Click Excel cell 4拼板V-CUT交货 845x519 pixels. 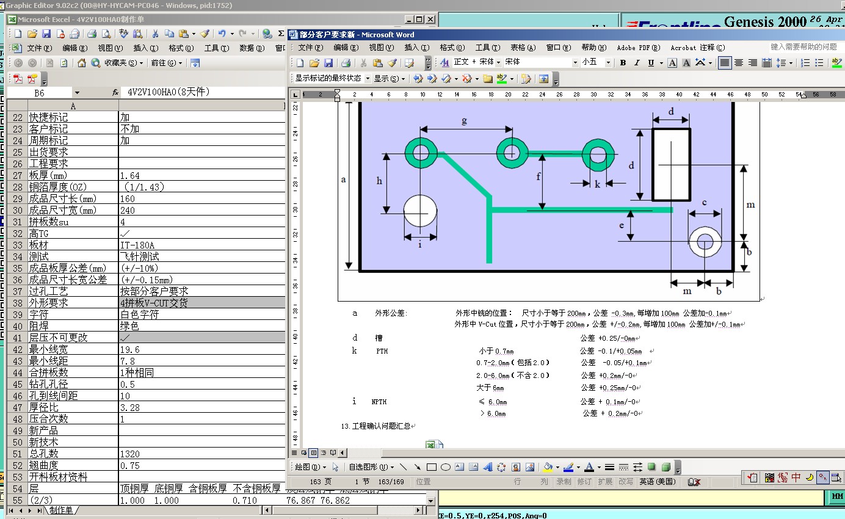coord(201,303)
